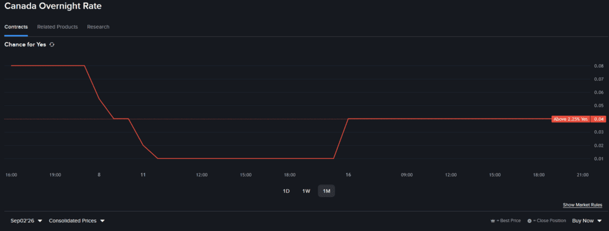Click the Above 2.25% Yes price label
Image resolution: width=609 pixels, height=231 pixels.
click(571, 119)
